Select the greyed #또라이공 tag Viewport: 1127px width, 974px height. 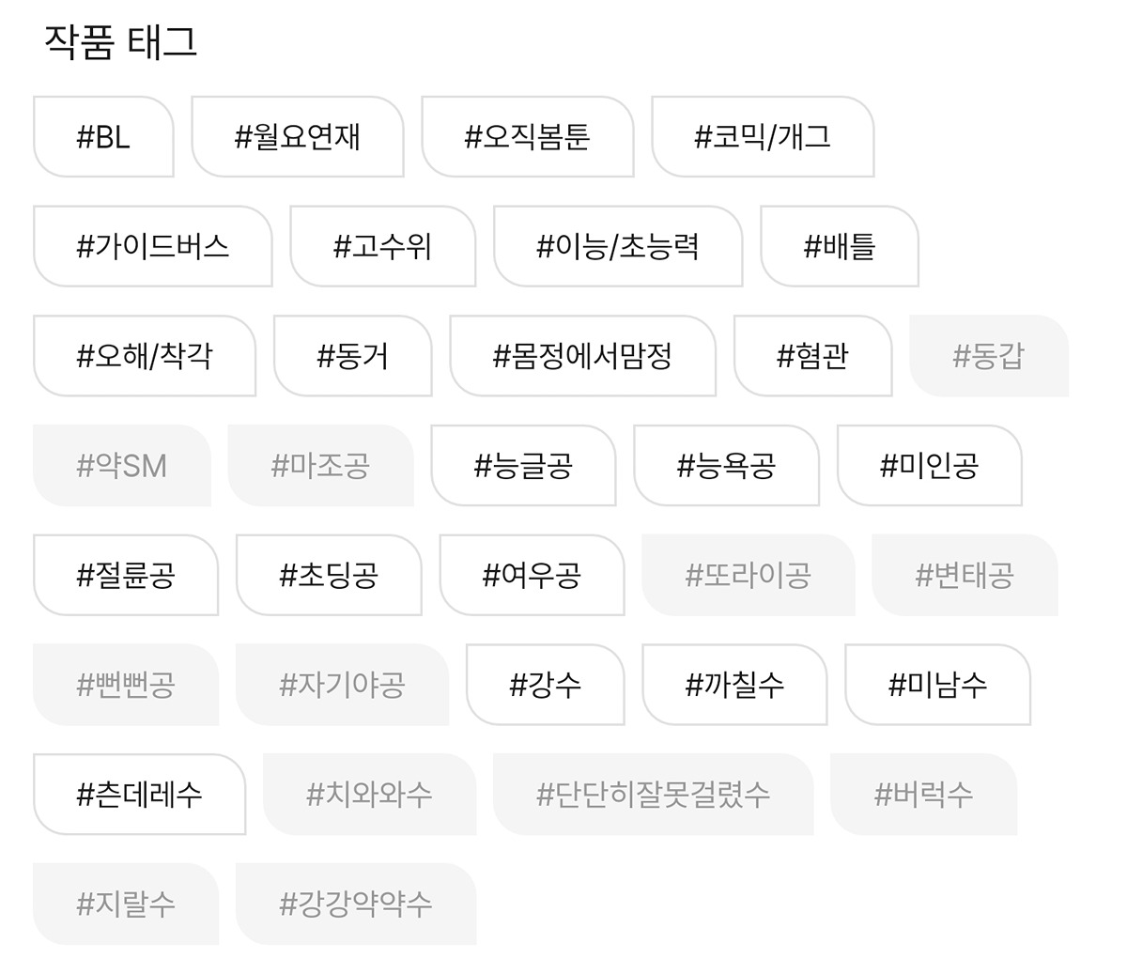coord(748,575)
